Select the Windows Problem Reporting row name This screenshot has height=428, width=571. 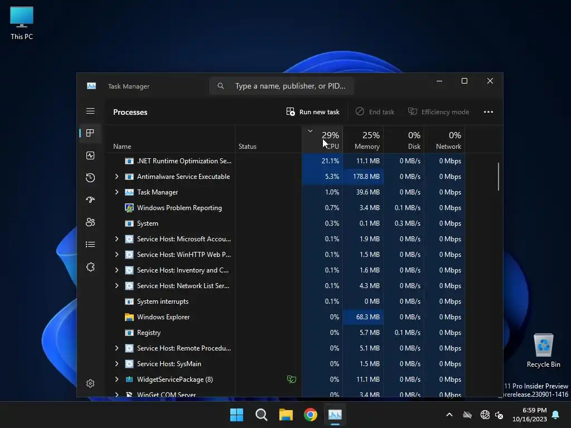tap(179, 208)
